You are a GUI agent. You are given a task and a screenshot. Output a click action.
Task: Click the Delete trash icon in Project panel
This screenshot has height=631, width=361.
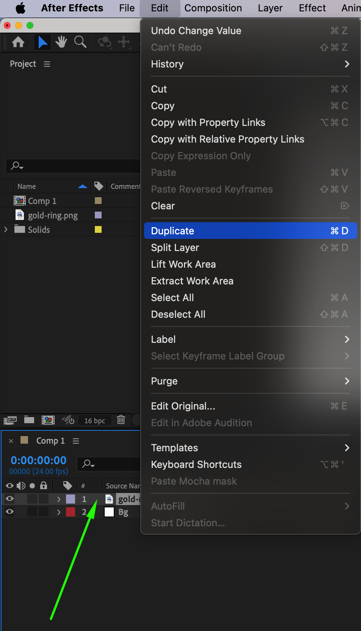(x=121, y=420)
